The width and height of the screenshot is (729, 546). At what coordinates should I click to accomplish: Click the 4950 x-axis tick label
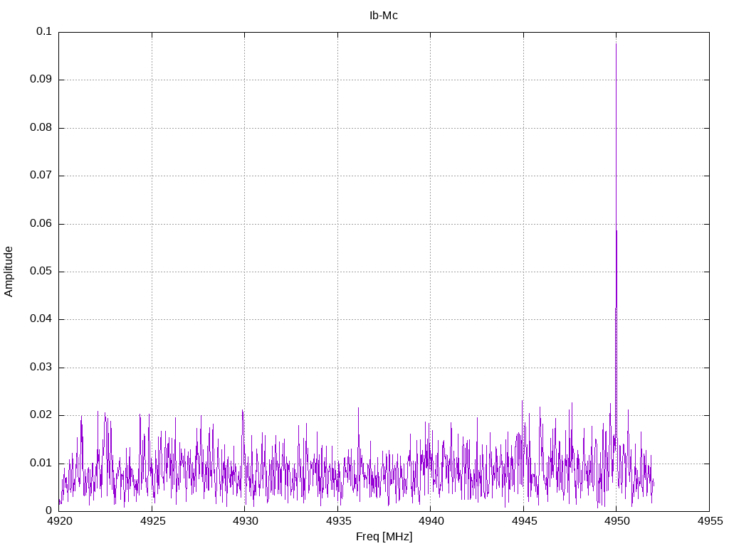pyautogui.click(x=616, y=523)
